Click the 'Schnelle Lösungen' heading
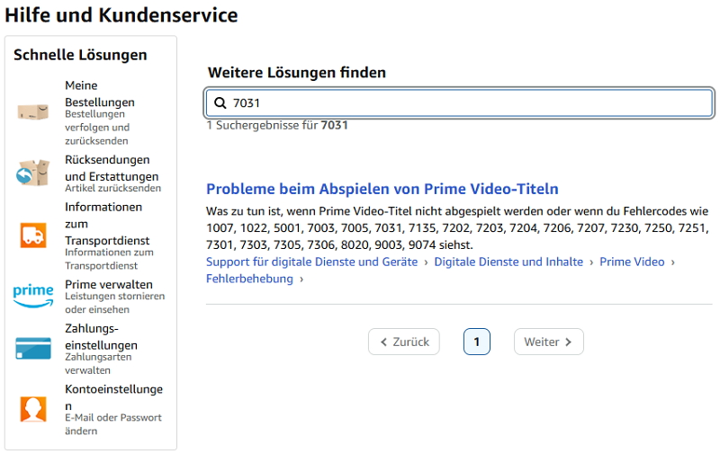The height and width of the screenshot is (453, 720). pyautogui.click(x=80, y=55)
